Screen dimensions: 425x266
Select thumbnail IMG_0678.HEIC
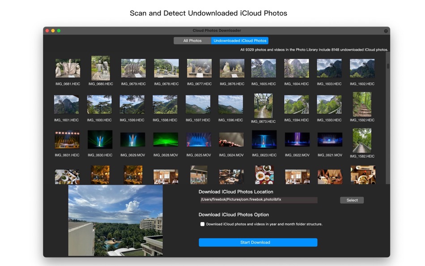pos(166,68)
